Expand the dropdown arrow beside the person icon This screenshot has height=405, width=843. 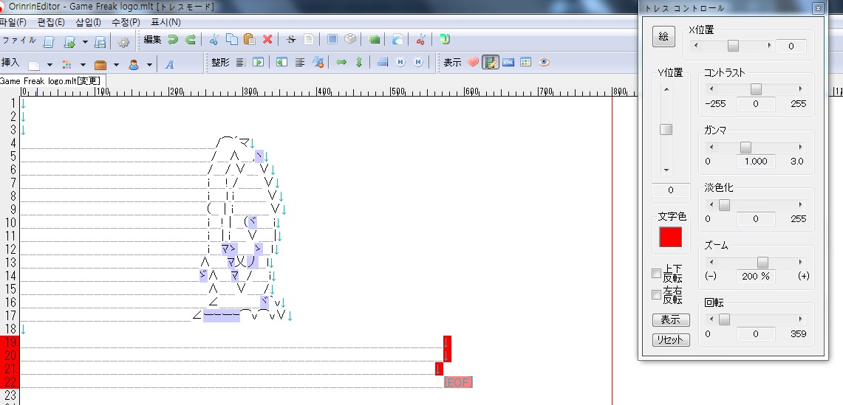tap(150, 64)
